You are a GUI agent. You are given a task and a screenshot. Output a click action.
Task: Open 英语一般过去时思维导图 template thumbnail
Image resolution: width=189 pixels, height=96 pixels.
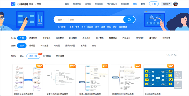[93, 78]
